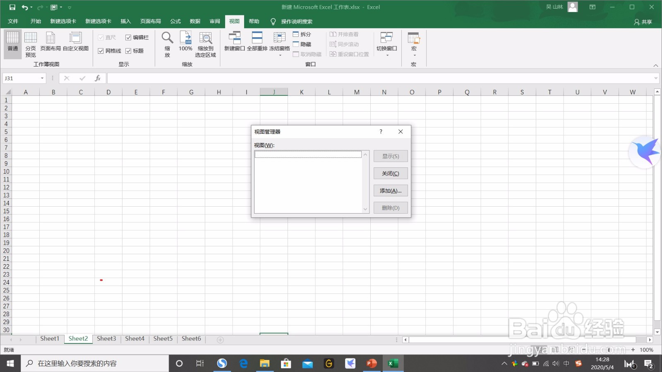The width and height of the screenshot is (662, 372).
Task: Open the undo history dropdown arrow
Action: (x=31, y=7)
